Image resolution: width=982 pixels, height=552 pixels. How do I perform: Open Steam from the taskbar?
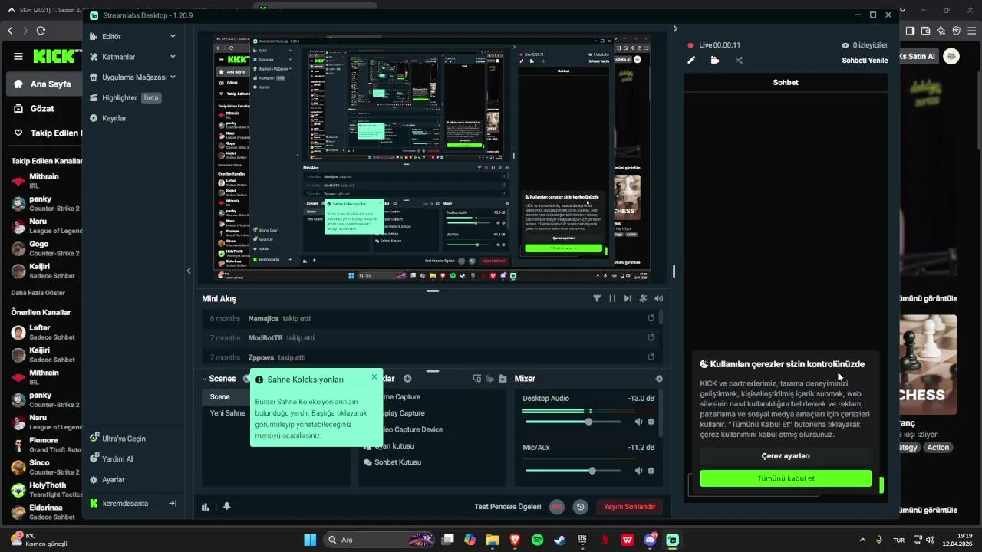[560, 540]
